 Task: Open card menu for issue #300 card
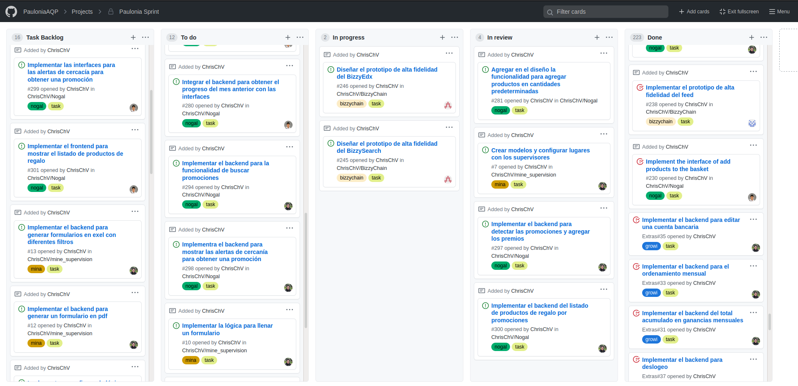point(604,289)
